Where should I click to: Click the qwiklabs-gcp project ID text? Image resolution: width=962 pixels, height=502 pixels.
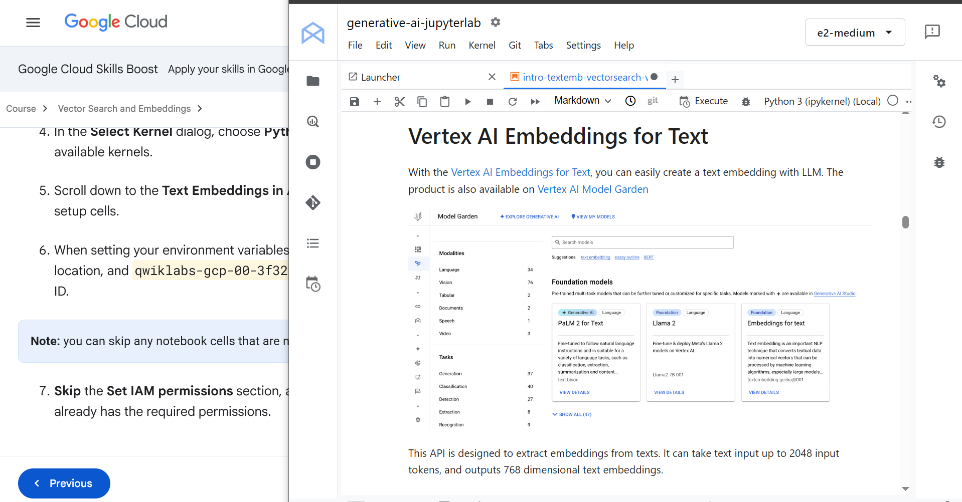[x=211, y=271]
